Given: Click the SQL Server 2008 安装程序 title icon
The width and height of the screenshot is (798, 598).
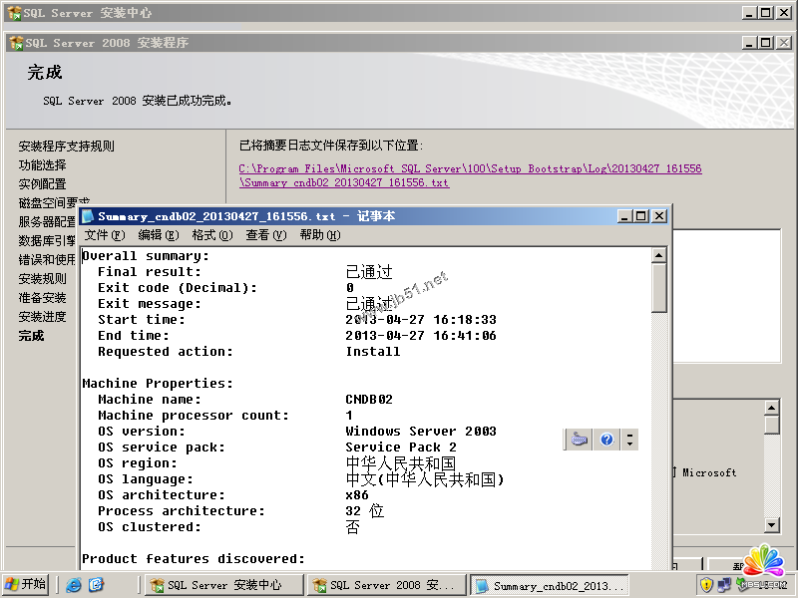Looking at the screenshot, I should [16, 43].
